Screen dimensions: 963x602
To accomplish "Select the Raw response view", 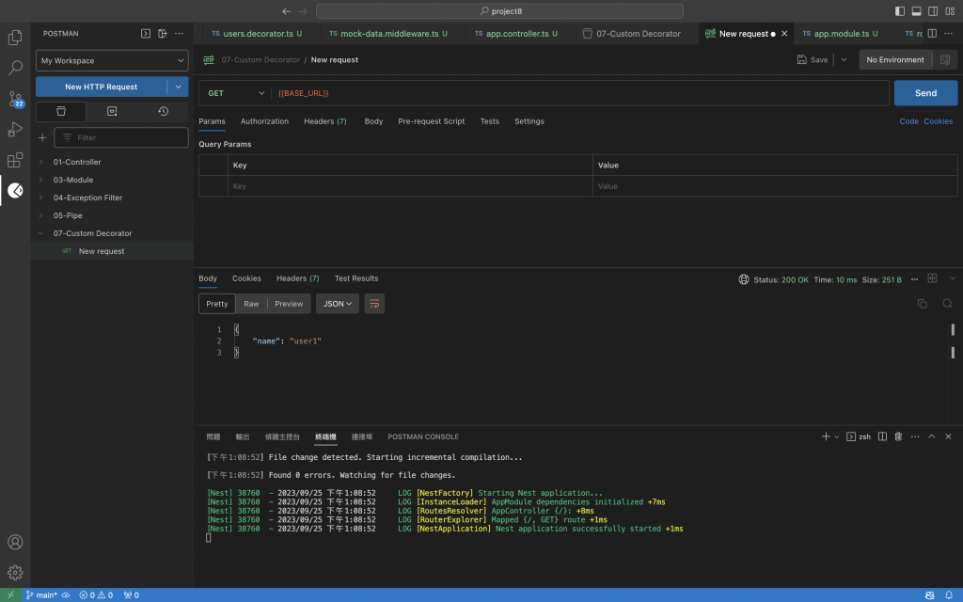I will tap(251, 304).
